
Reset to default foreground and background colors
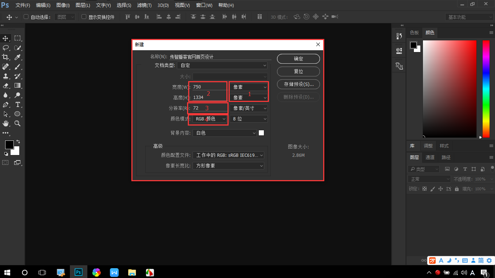(x=6, y=154)
